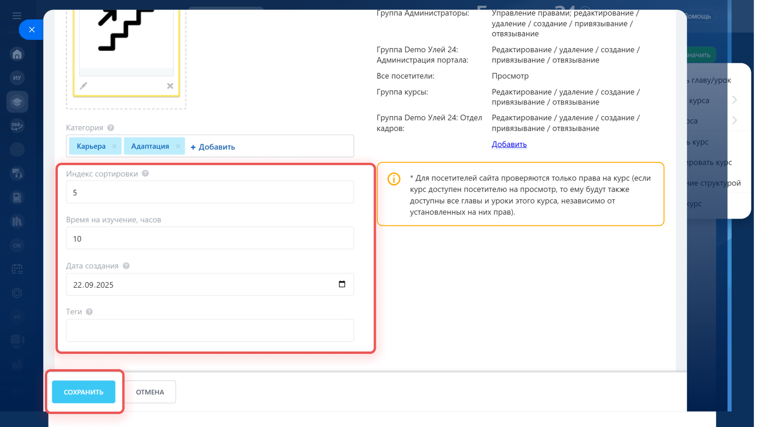Open the home icon in sidebar

point(17,54)
